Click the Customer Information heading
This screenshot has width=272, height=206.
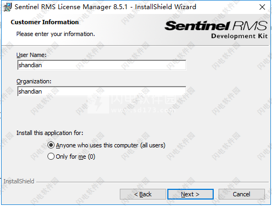click(45, 22)
